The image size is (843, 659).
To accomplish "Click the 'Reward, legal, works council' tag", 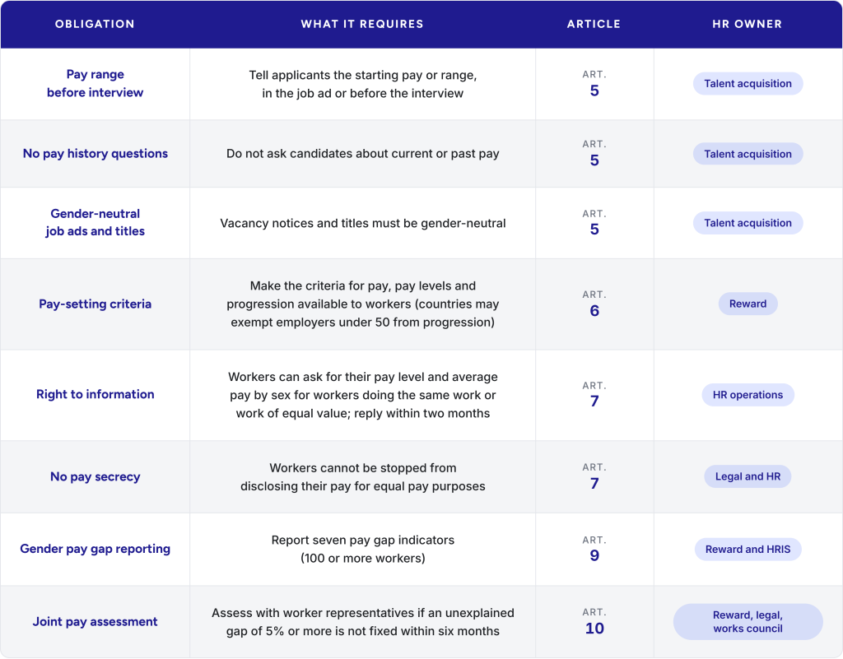I will point(748,622).
